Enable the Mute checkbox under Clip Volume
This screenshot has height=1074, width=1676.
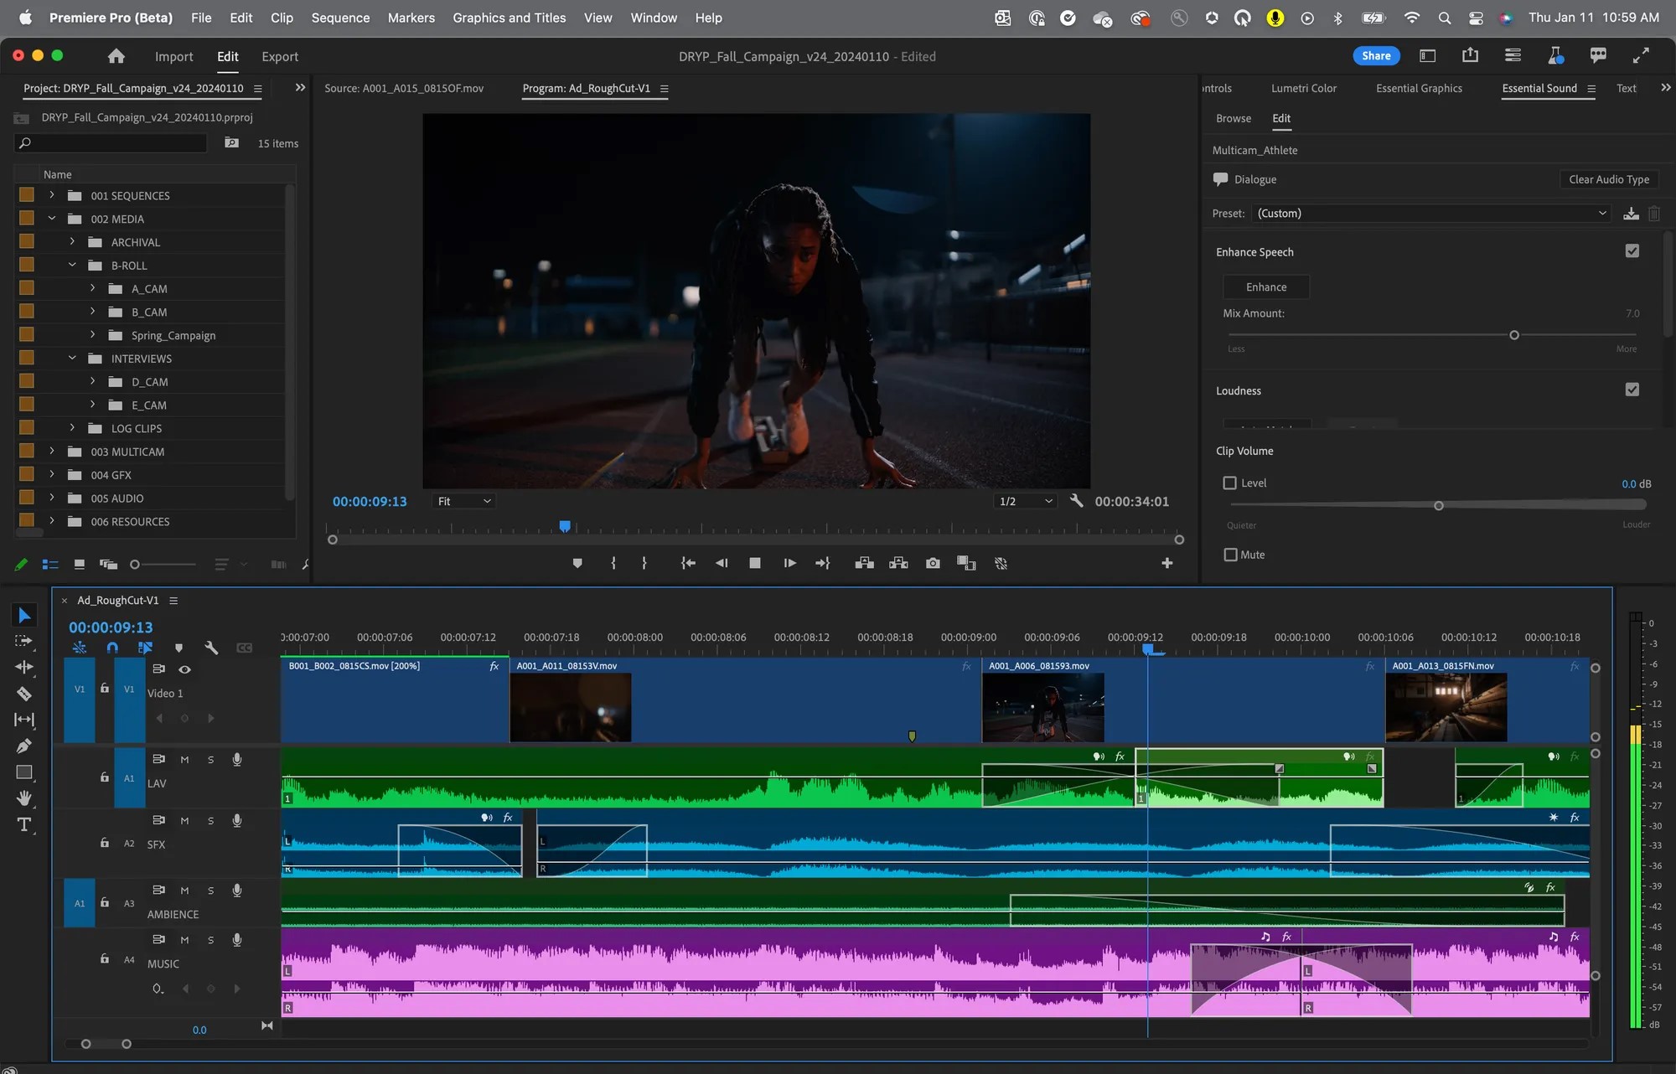(x=1230, y=555)
